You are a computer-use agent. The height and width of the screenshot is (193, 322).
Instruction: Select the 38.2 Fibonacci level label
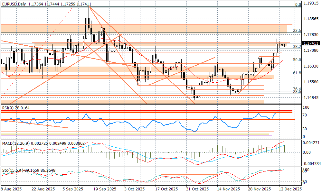point(297,47)
